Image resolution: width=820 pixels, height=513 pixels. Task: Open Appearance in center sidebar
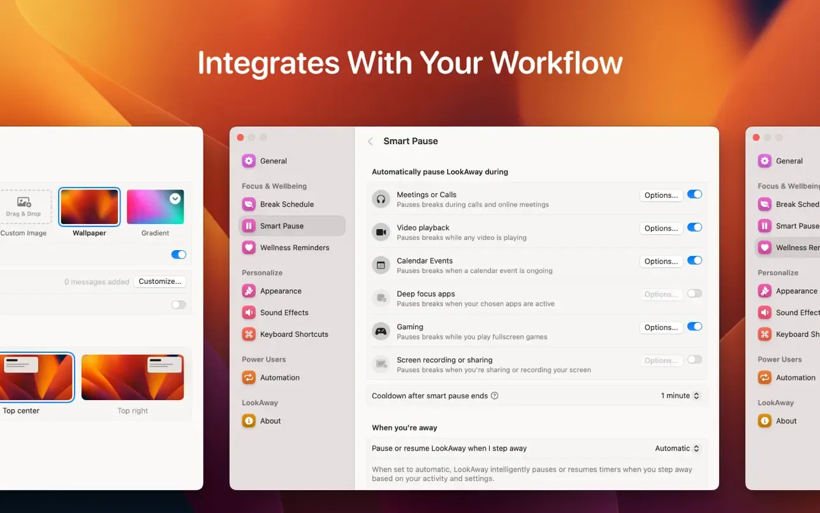[x=293, y=291]
